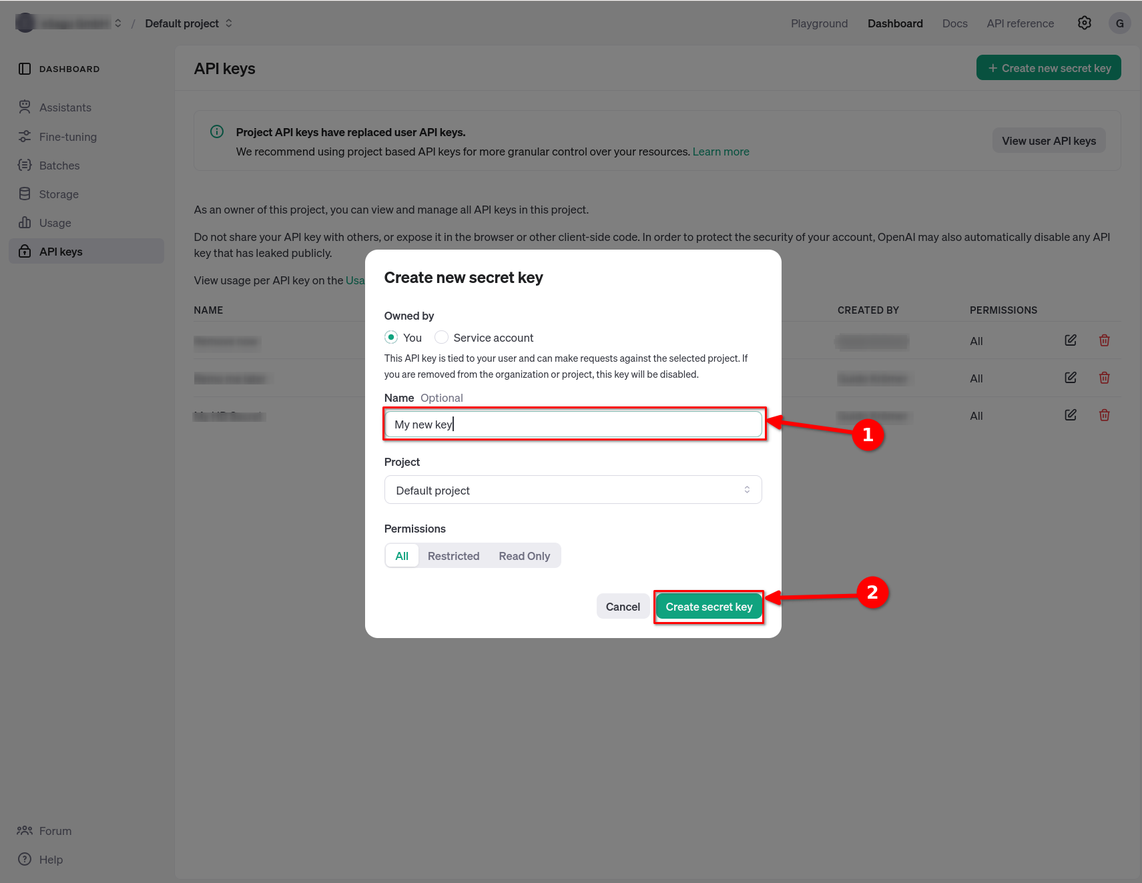
Task: Choose Restricted permissions option
Action: click(x=453, y=556)
